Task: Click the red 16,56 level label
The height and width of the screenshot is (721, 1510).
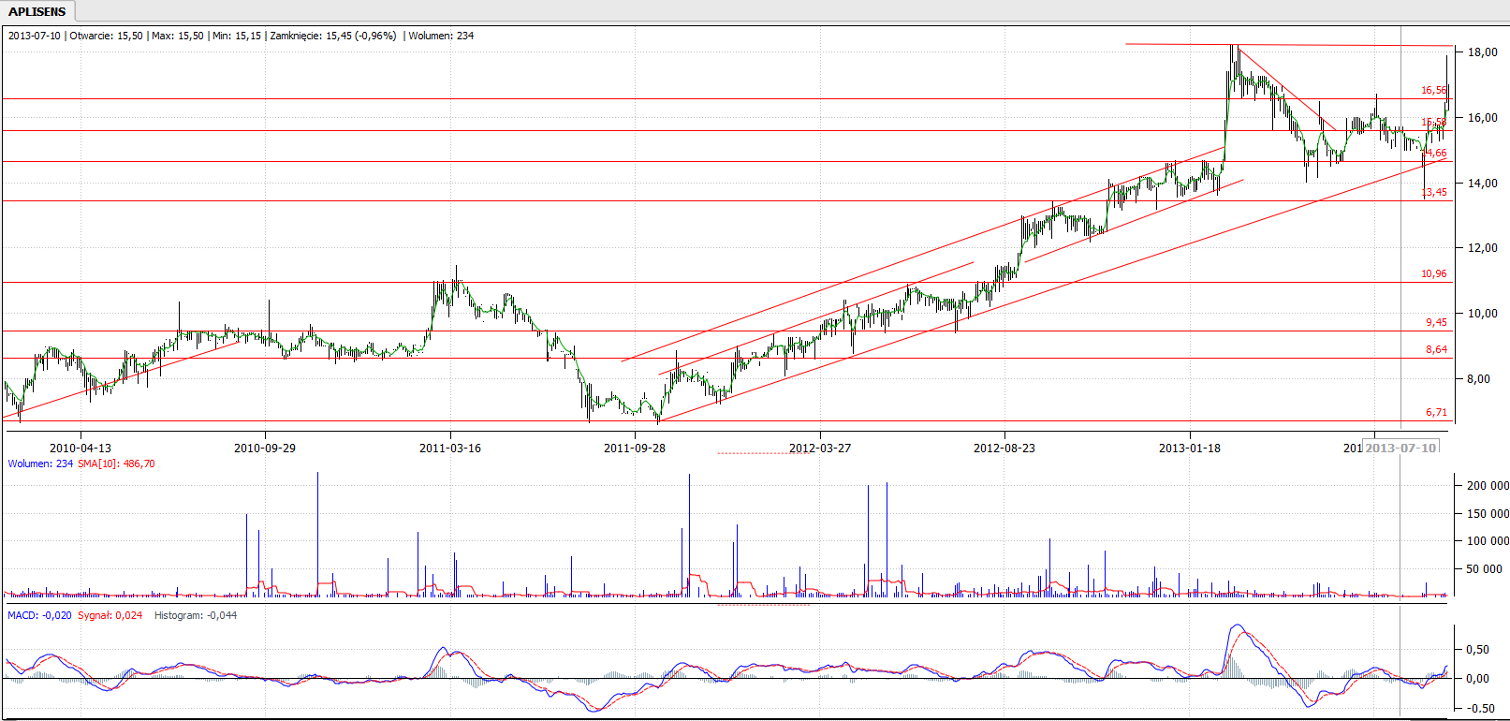Action: (x=1433, y=90)
